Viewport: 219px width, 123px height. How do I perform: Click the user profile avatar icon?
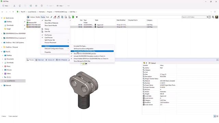(217, 17)
